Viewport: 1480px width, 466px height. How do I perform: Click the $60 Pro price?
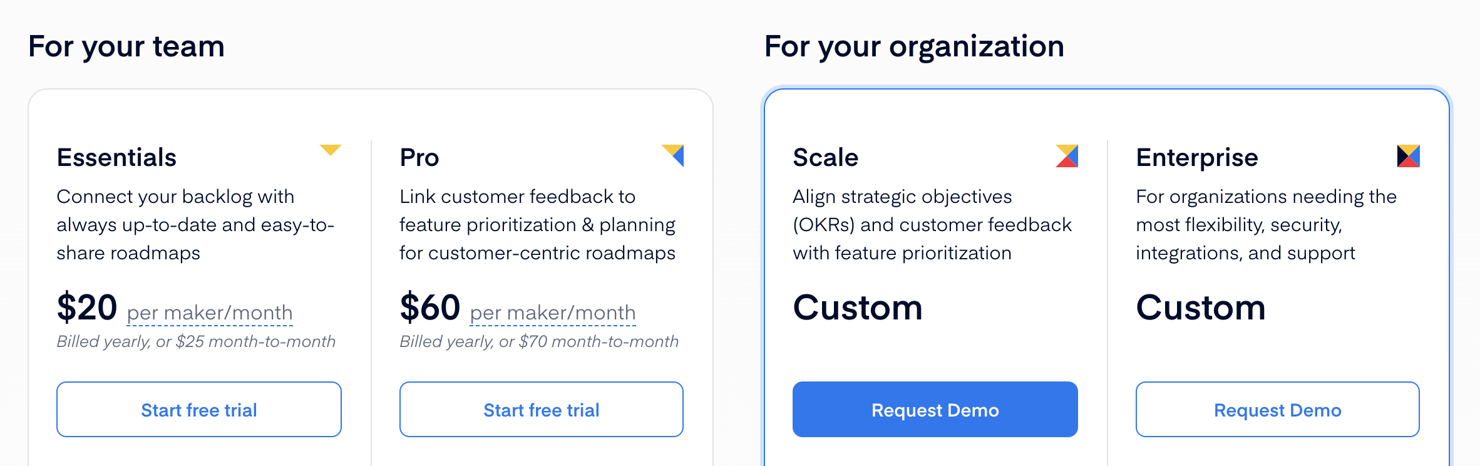pyautogui.click(x=430, y=307)
